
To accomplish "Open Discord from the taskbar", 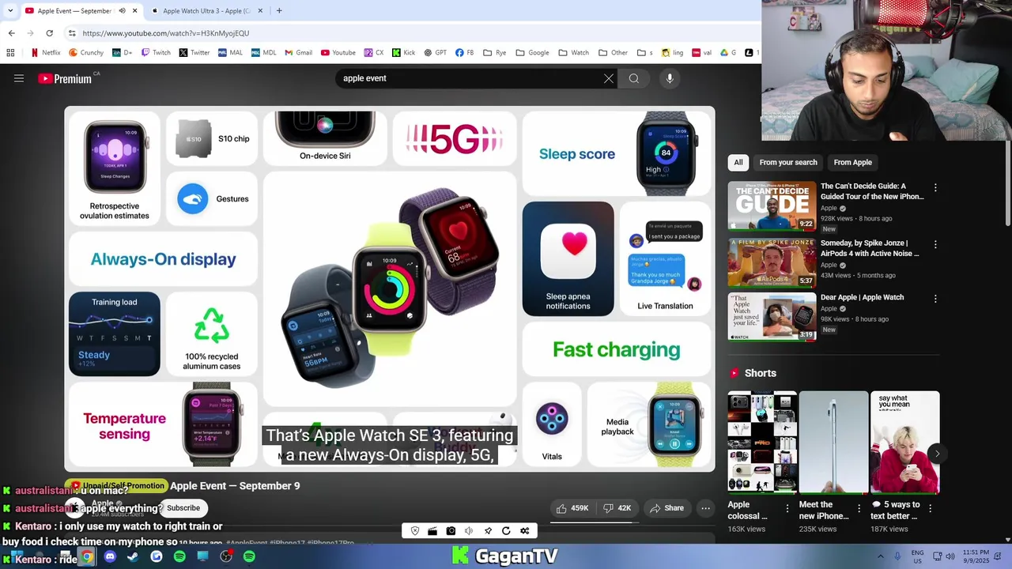I will (x=110, y=557).
